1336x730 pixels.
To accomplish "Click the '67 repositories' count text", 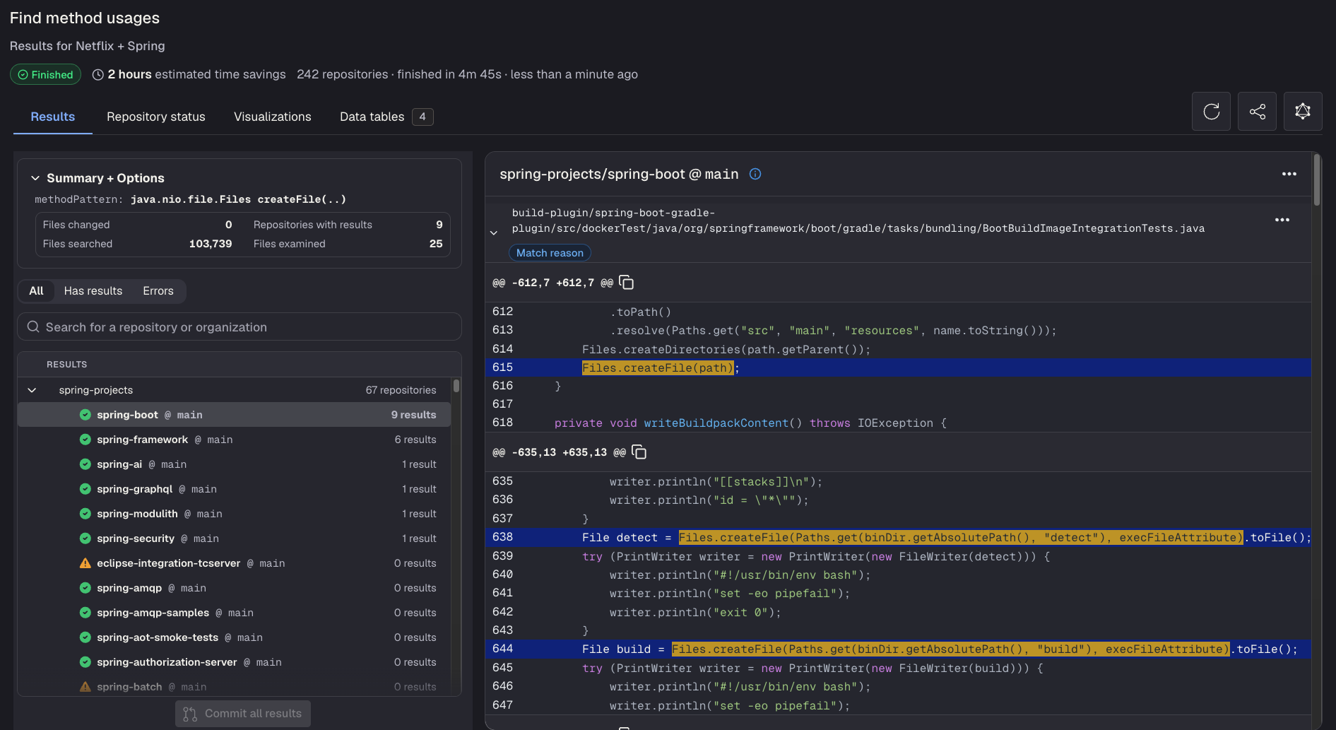I will 401,390.
